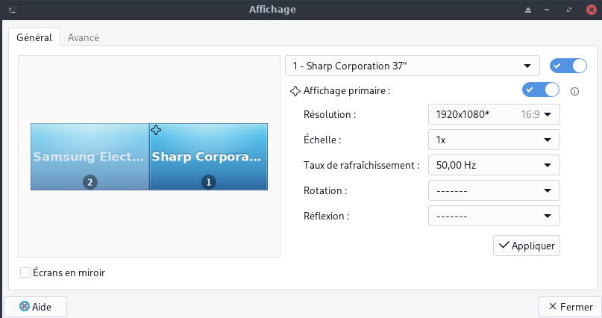Click the number 2 badge on Samsung display
The height and width of the screenshot is (318, 602).
click(x=90, y=181)
